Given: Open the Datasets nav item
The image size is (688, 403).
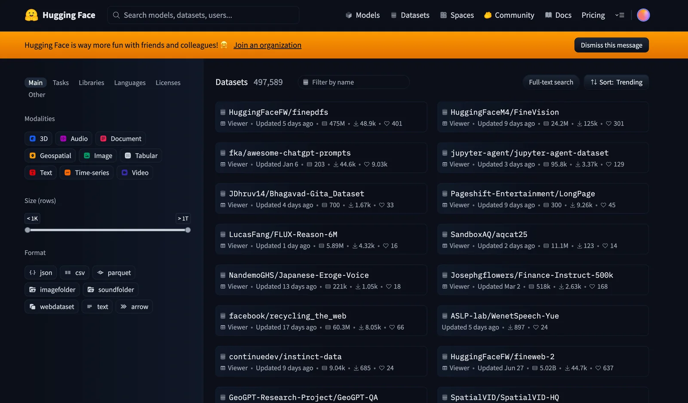Looking at the screenshot, I should (x=410, y=15).
